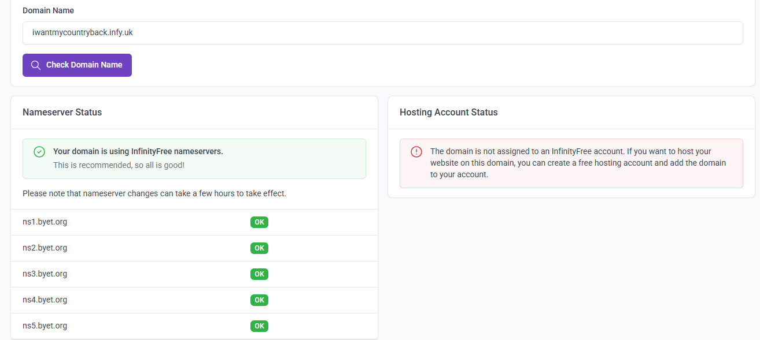Image resolution: width=760 pixels, height=340 pixels.
Task: Click the Domain Name field label
Action: pyautogui.click(x=48, y=10)
